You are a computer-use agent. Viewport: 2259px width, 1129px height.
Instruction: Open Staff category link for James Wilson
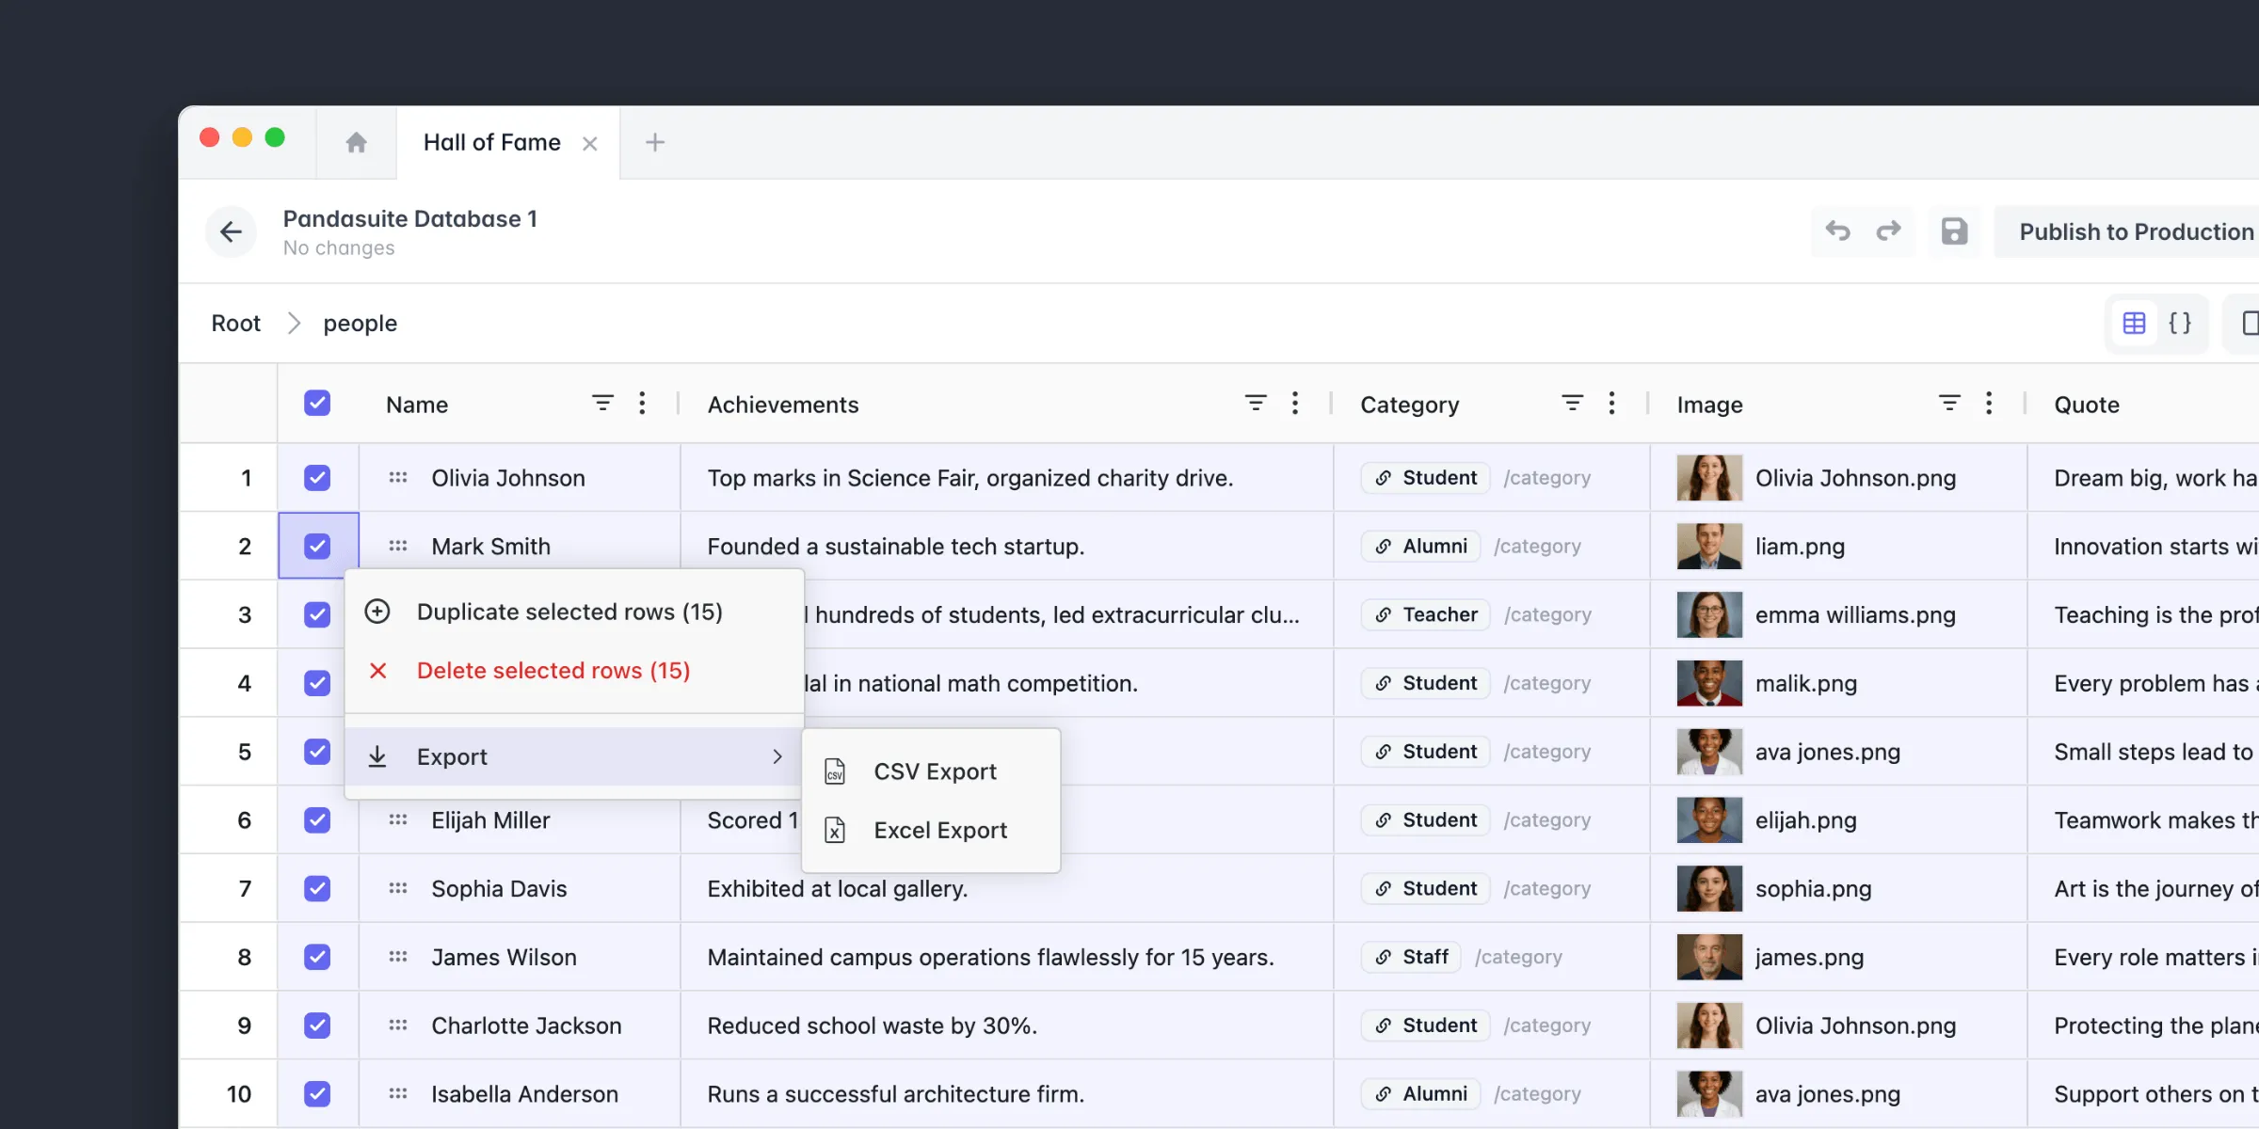(1411, 958)
